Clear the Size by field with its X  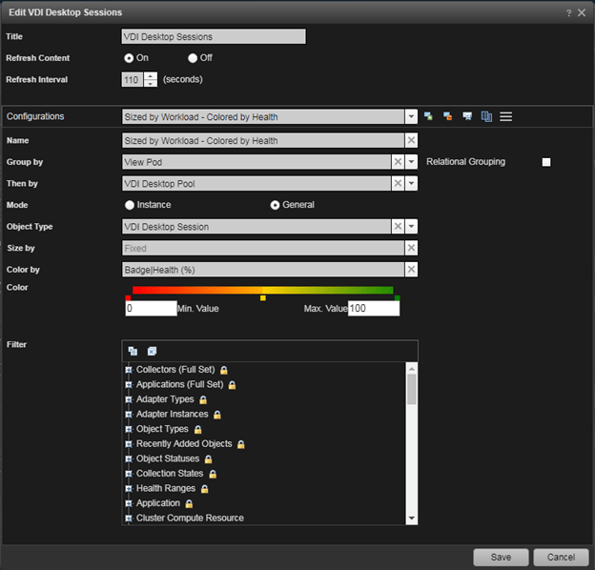coord(411,248)
